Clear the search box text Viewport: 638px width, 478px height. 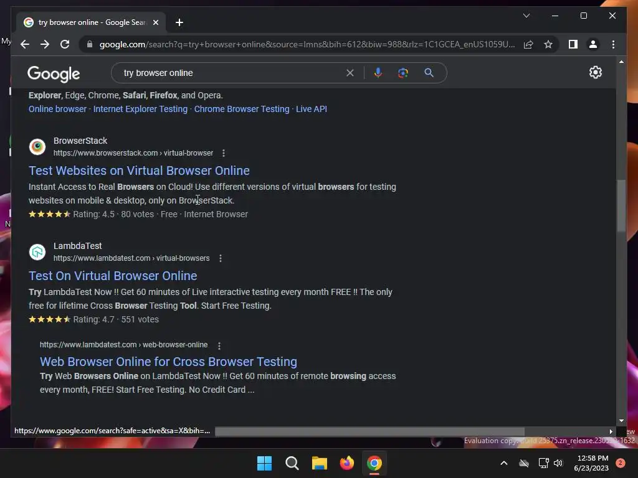[350, 73]
